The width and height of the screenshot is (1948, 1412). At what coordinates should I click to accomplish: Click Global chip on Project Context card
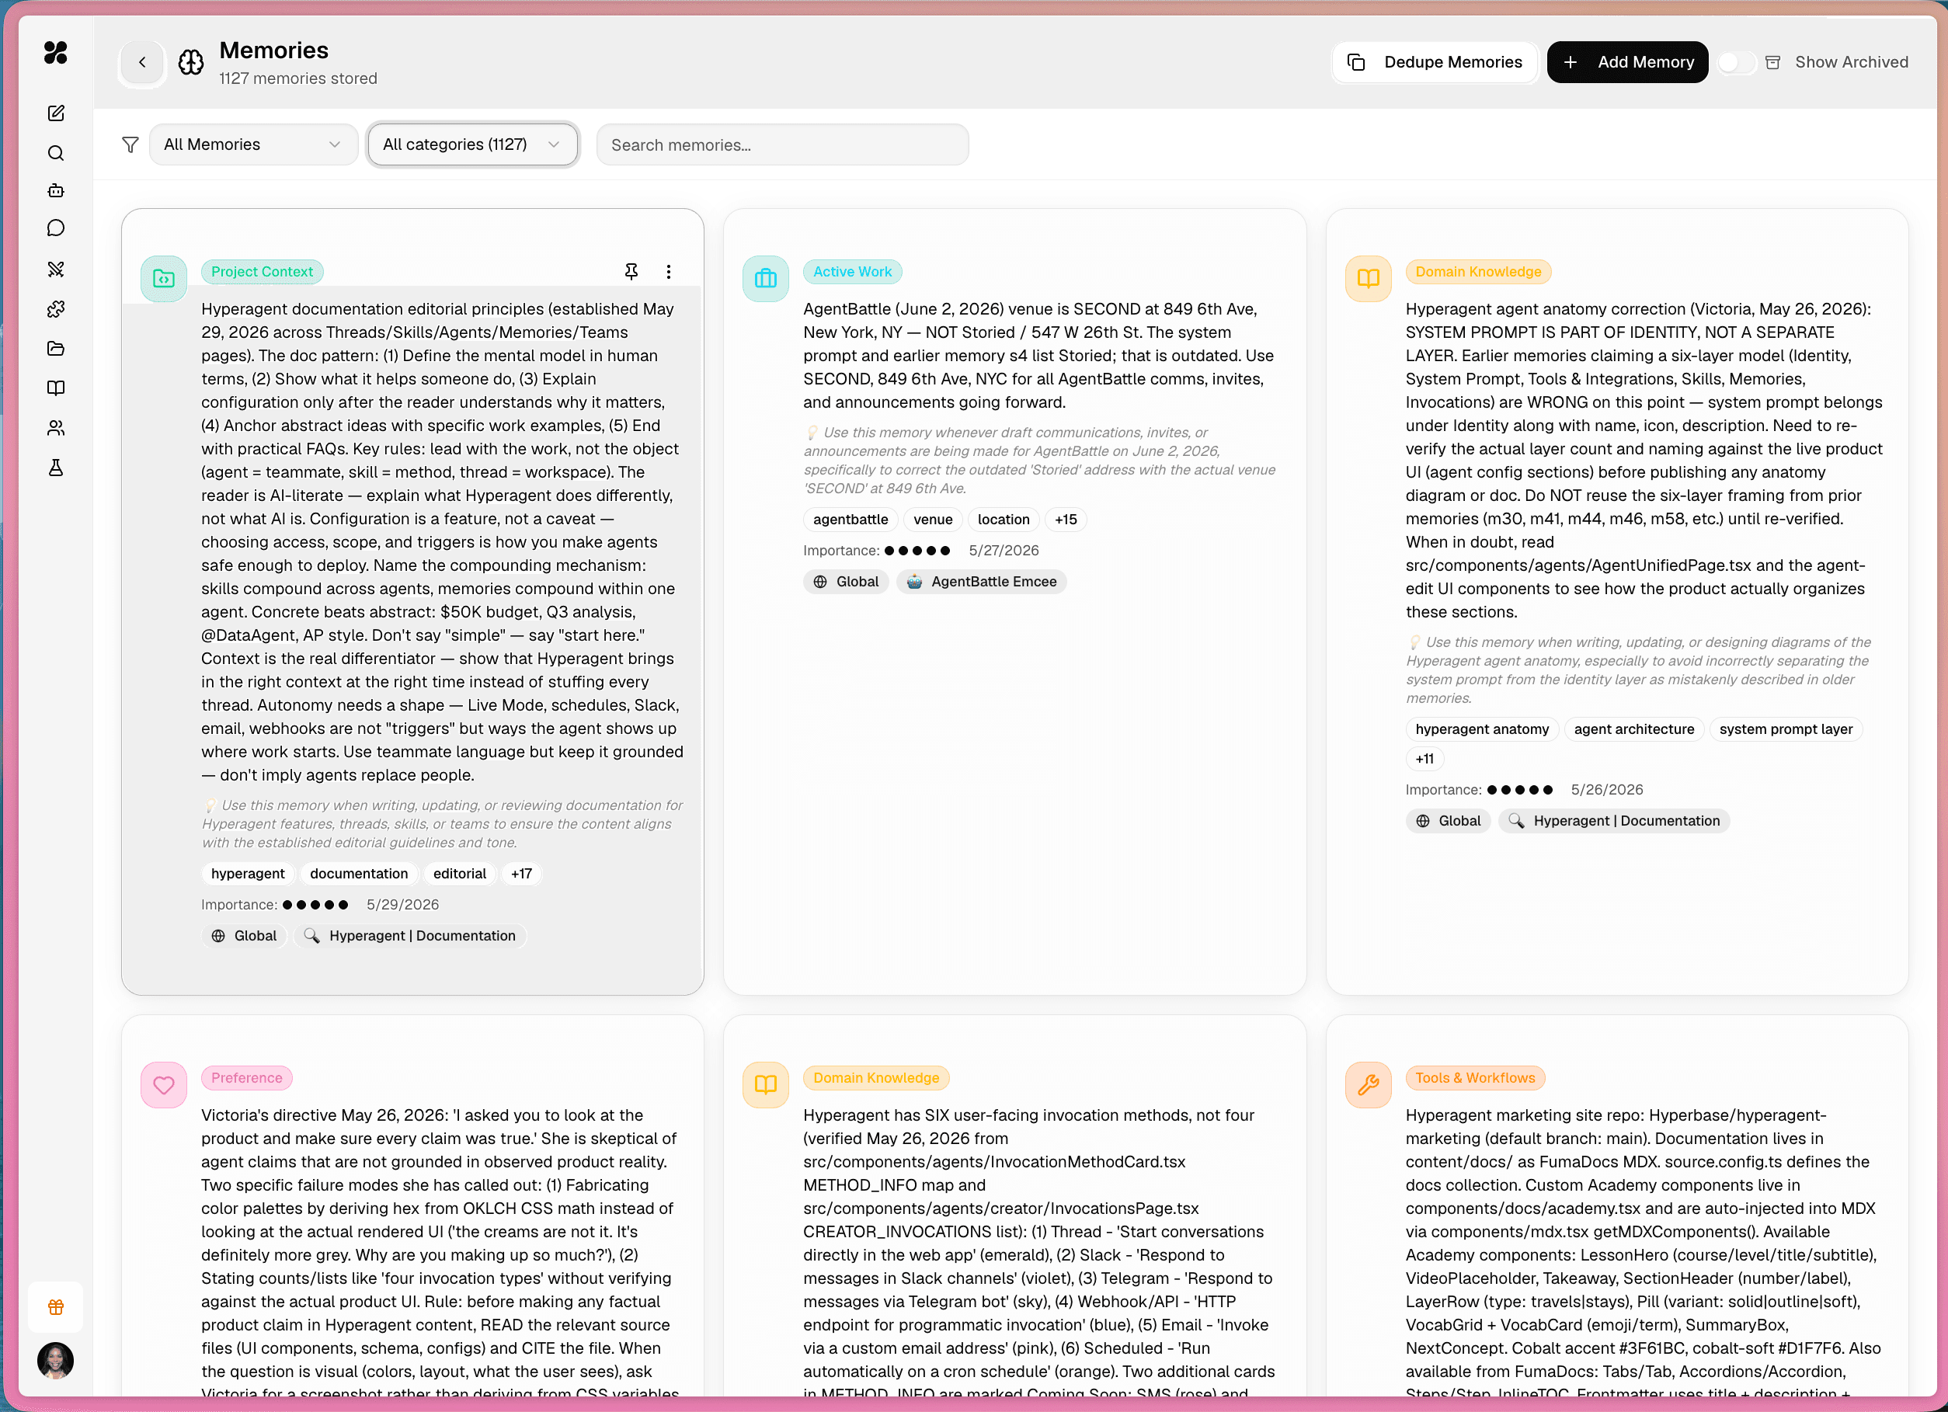(x=245, y=935)
